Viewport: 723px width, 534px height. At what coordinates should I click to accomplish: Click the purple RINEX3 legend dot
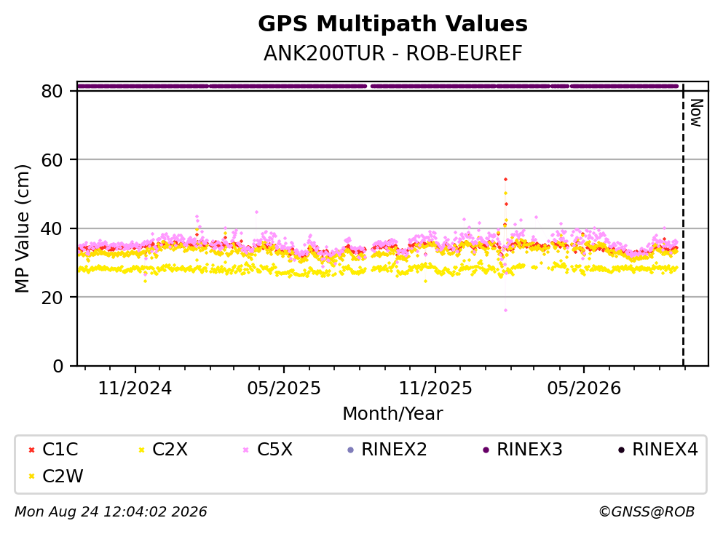click(486, 450)
